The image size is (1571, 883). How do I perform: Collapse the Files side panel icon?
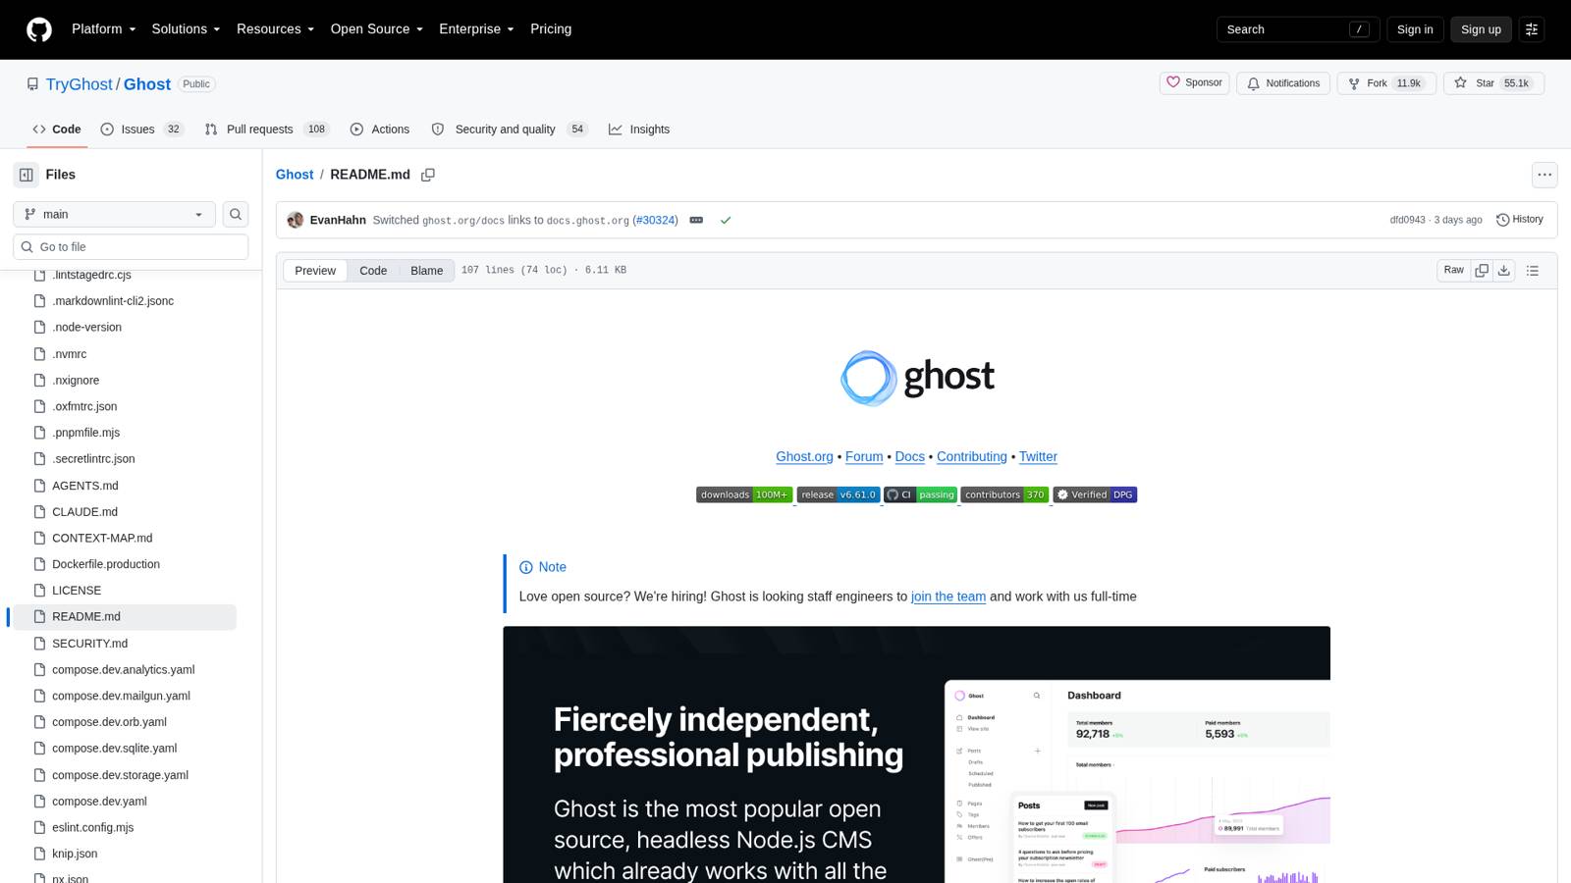point(27,175)
